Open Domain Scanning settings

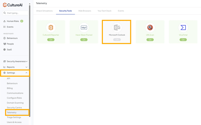tap(15, 103)
